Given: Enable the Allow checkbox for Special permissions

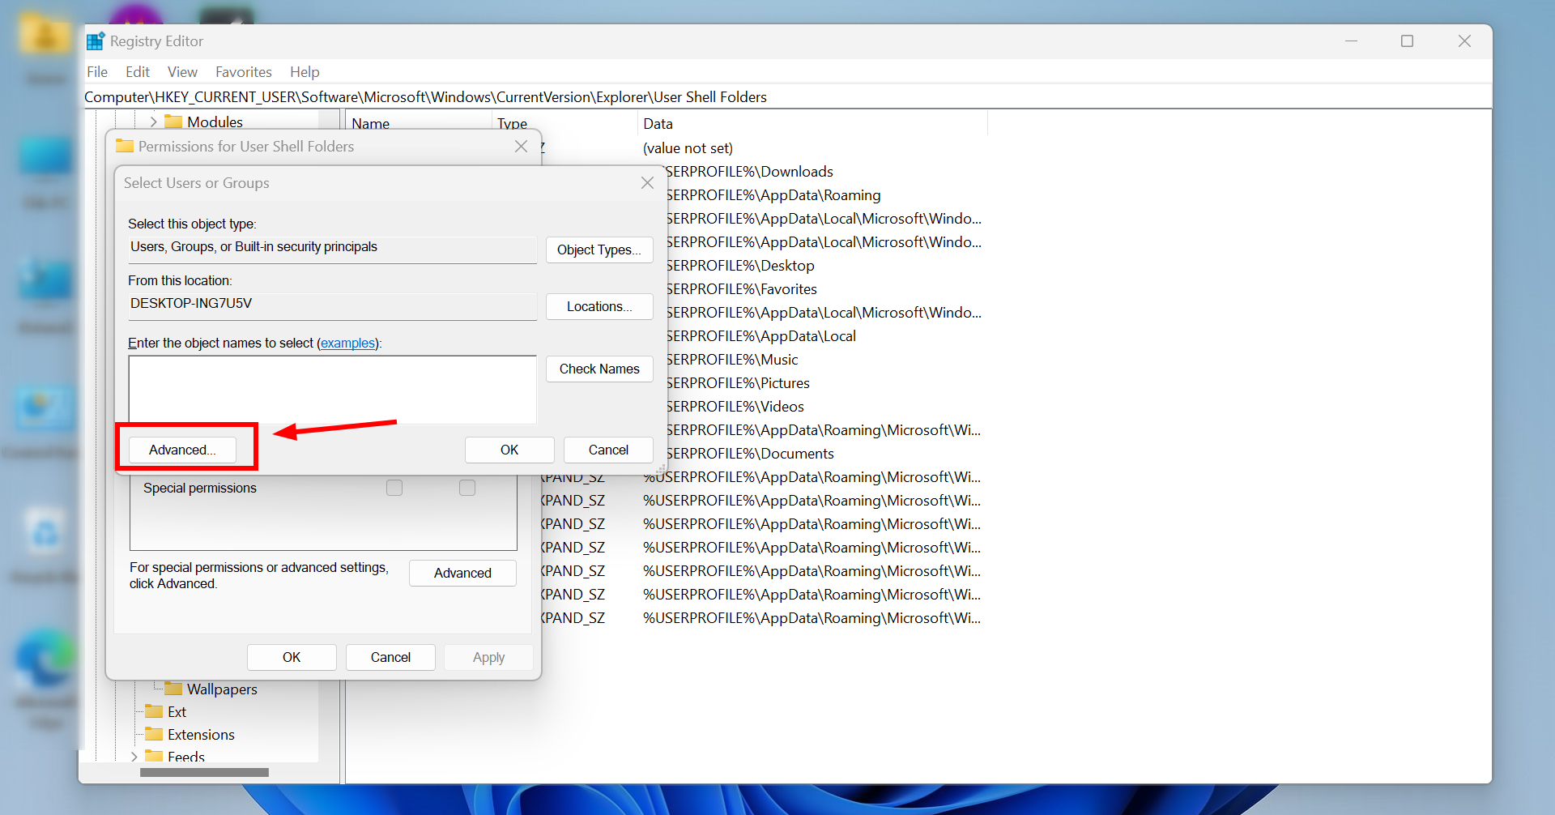Looking at the screenshot, I should 394,487.
